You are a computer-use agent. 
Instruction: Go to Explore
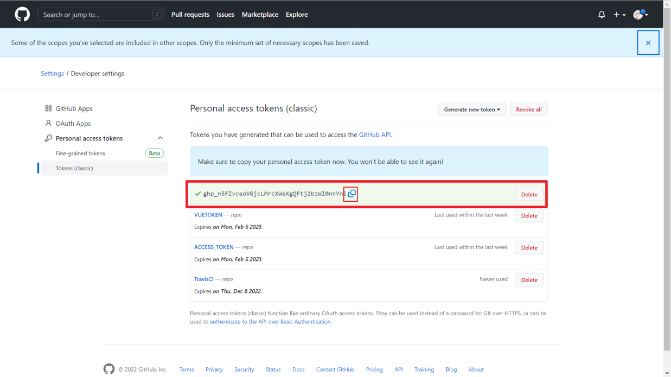click(297, 15)
